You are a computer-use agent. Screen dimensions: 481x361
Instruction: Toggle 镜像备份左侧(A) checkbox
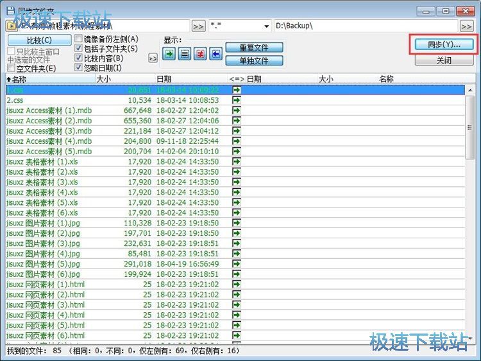coord(78,39)
